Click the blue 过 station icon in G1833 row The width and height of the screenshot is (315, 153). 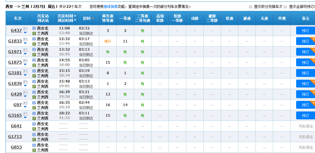click(34, 39)
